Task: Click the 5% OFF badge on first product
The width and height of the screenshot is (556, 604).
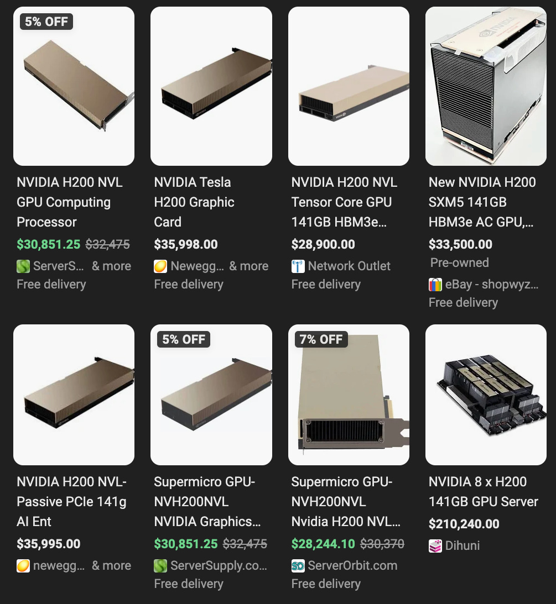Action: click(x=46, y=22)
